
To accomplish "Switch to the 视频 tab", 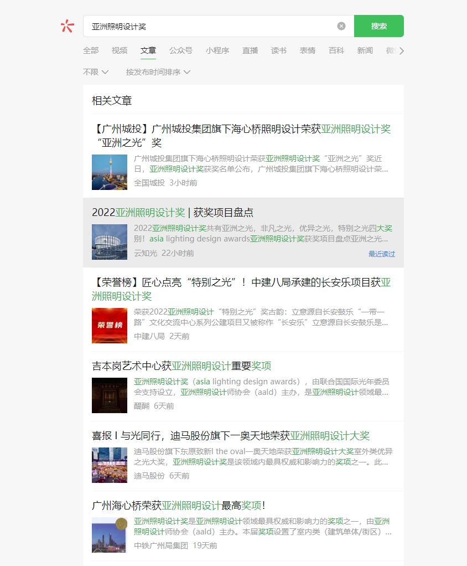I will pyautogui.click(x=120, y=50).
